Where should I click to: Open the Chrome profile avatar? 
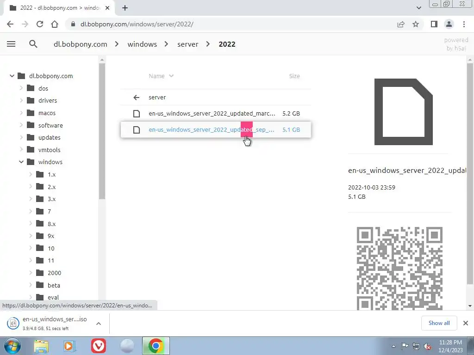pyautogui.click(x=449, y=24)
